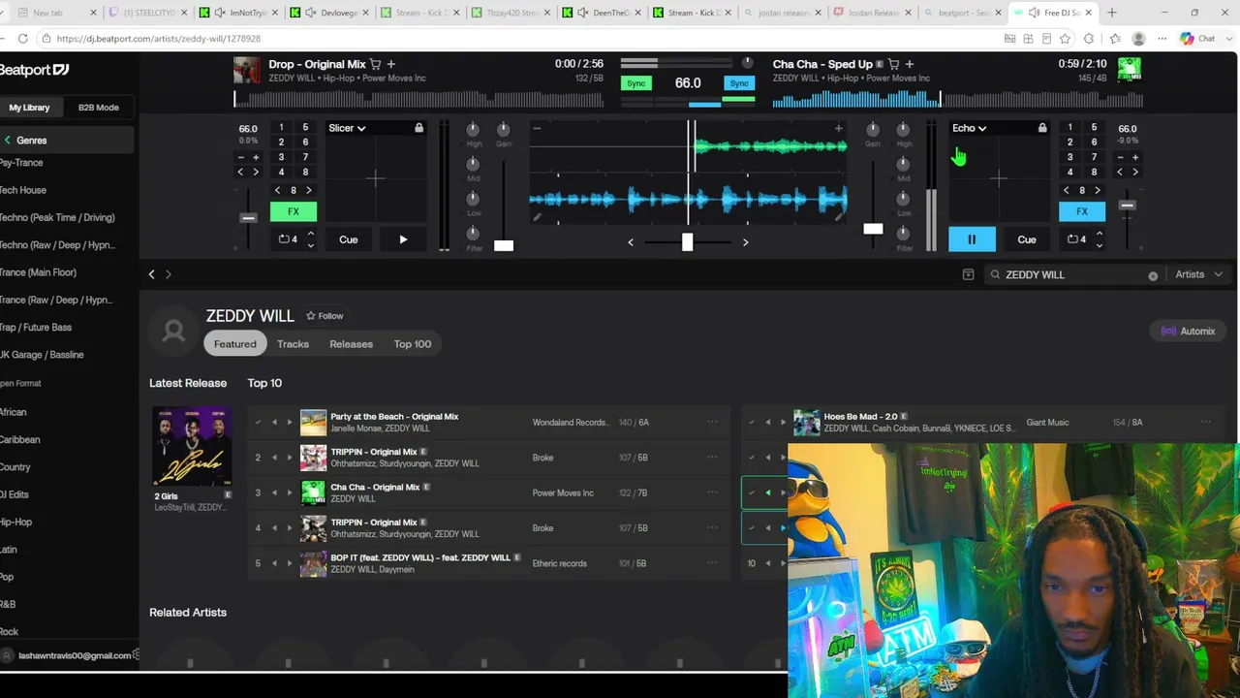1240x698 pixels.
Task: Click the left deck Cue button
Action: coord(349,239)
